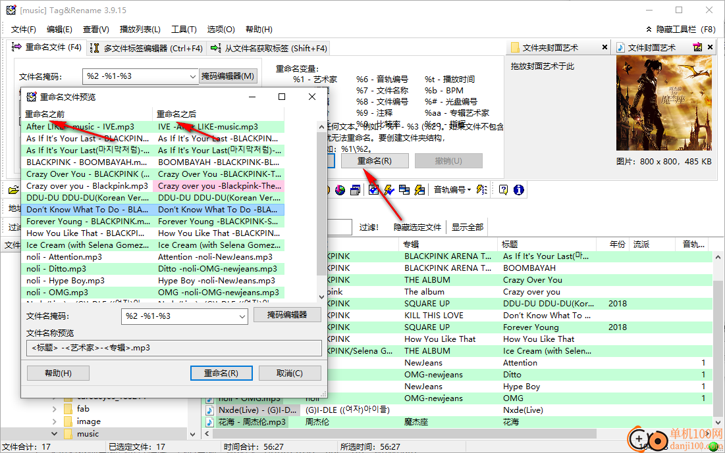This screenshot has width=725, height=453.
Task: Click the overlapping windows toolbar icon
Action: click(x=404, y=190)
